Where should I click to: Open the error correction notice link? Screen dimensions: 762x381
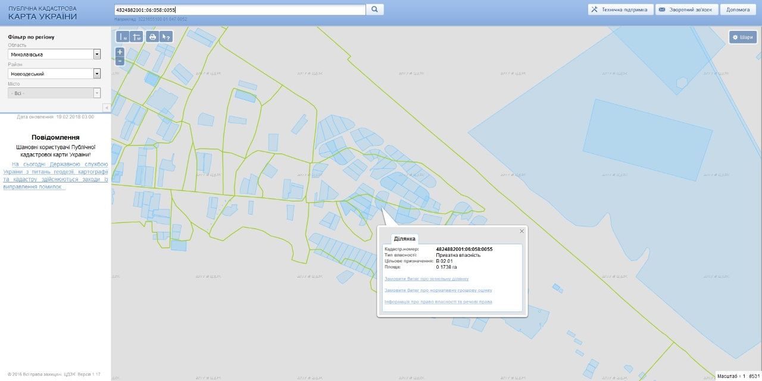pyautogui.click(x=55, y=175)
